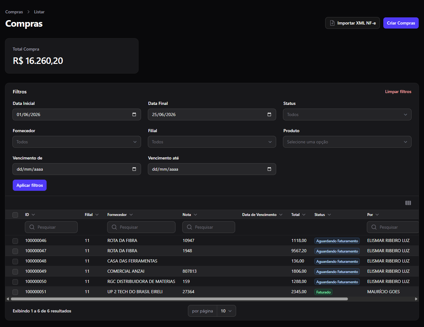Focus the Nota search field
This screenshot has height=327, width=424.
209,227
